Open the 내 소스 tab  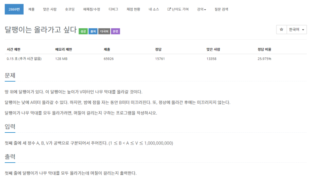coord(153,9)
